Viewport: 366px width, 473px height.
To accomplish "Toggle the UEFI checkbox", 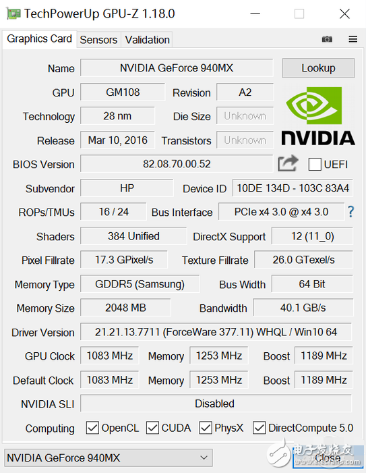I will pyautogui.click(x=315, y=165).
